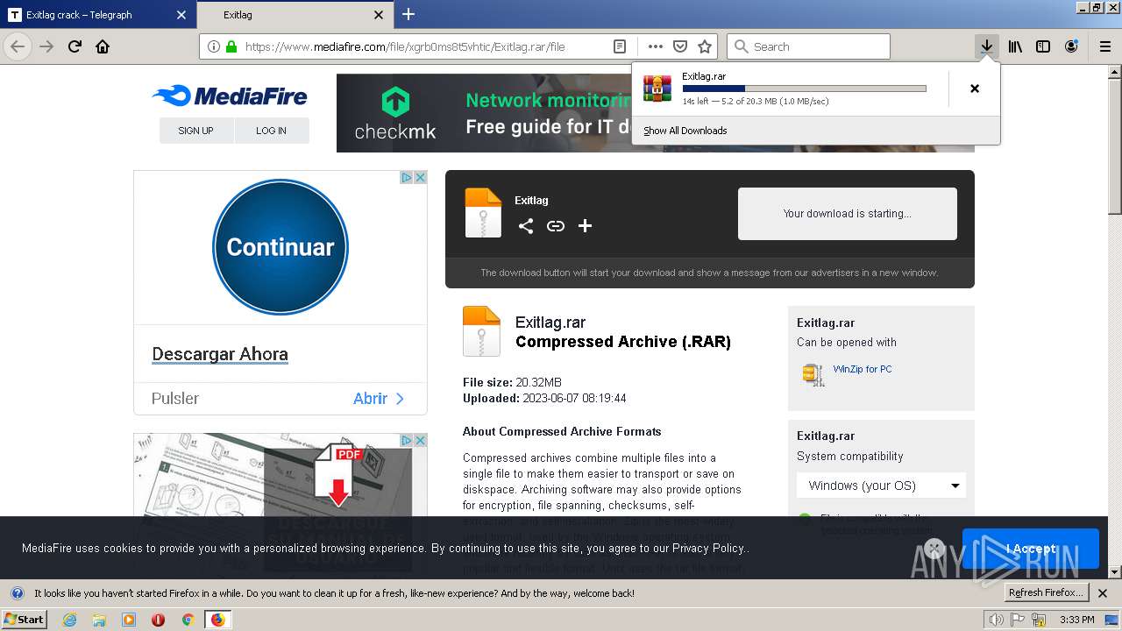The image size is (1122, 631).
Task: Close the PDF ad with X icon
Action: (421, 440)
